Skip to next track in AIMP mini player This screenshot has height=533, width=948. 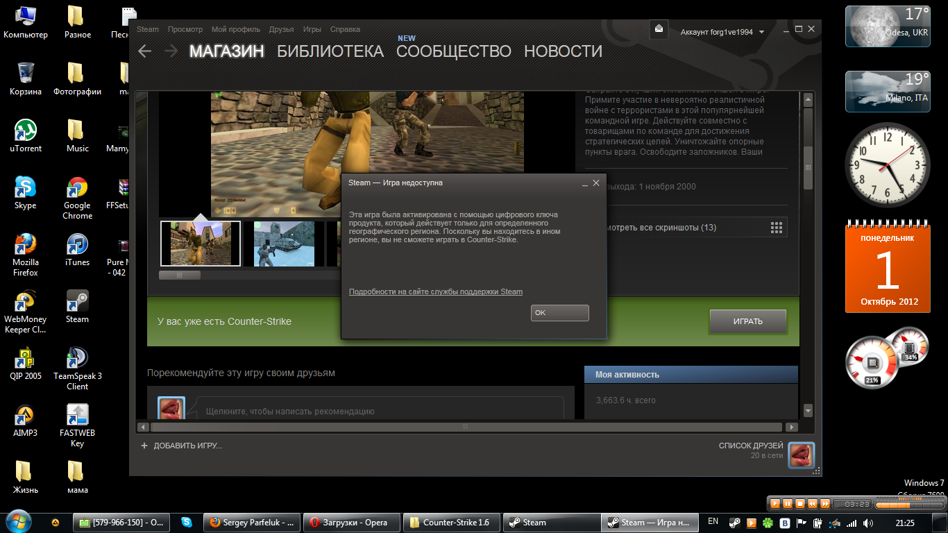[824, 503]
